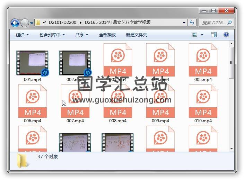Expand arrow after D2101-D2200 breadcrumb
The height and width of the screenshot is (180, 244).
click(x=81, y=23)
